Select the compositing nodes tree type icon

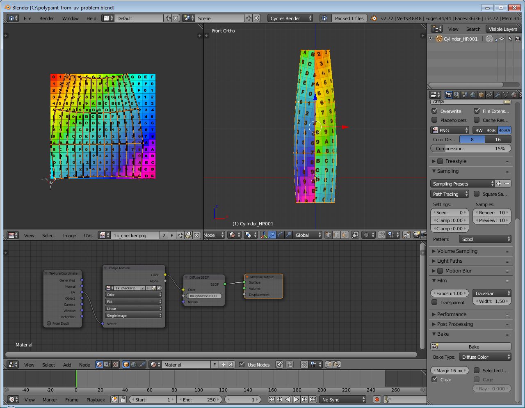pyautogui.click(x=107, y=364)
